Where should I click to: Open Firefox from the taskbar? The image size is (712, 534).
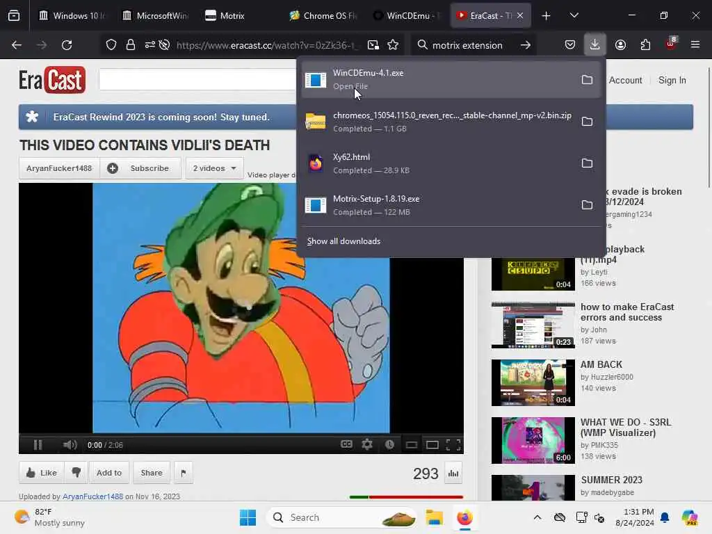[x=464, y=517]
